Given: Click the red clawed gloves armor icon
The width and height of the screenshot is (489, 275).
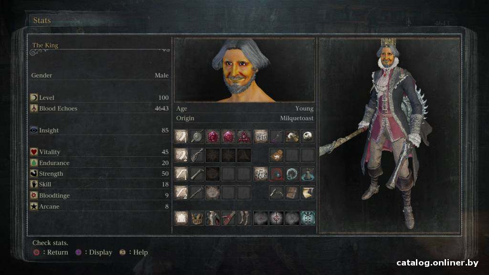Looking at the screenshot, I should 228,218.
